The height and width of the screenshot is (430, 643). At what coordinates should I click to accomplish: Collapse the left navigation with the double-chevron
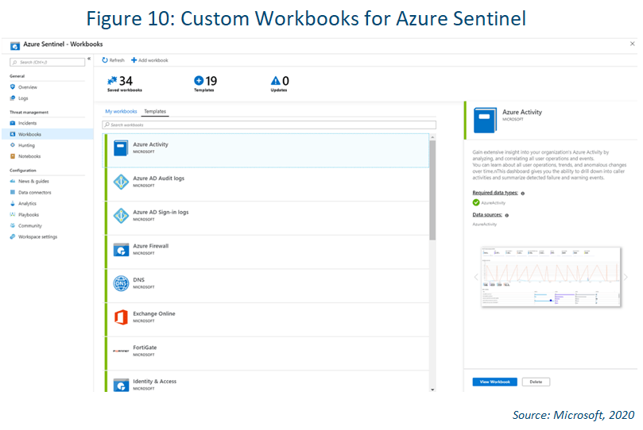[x=89, y=59]
